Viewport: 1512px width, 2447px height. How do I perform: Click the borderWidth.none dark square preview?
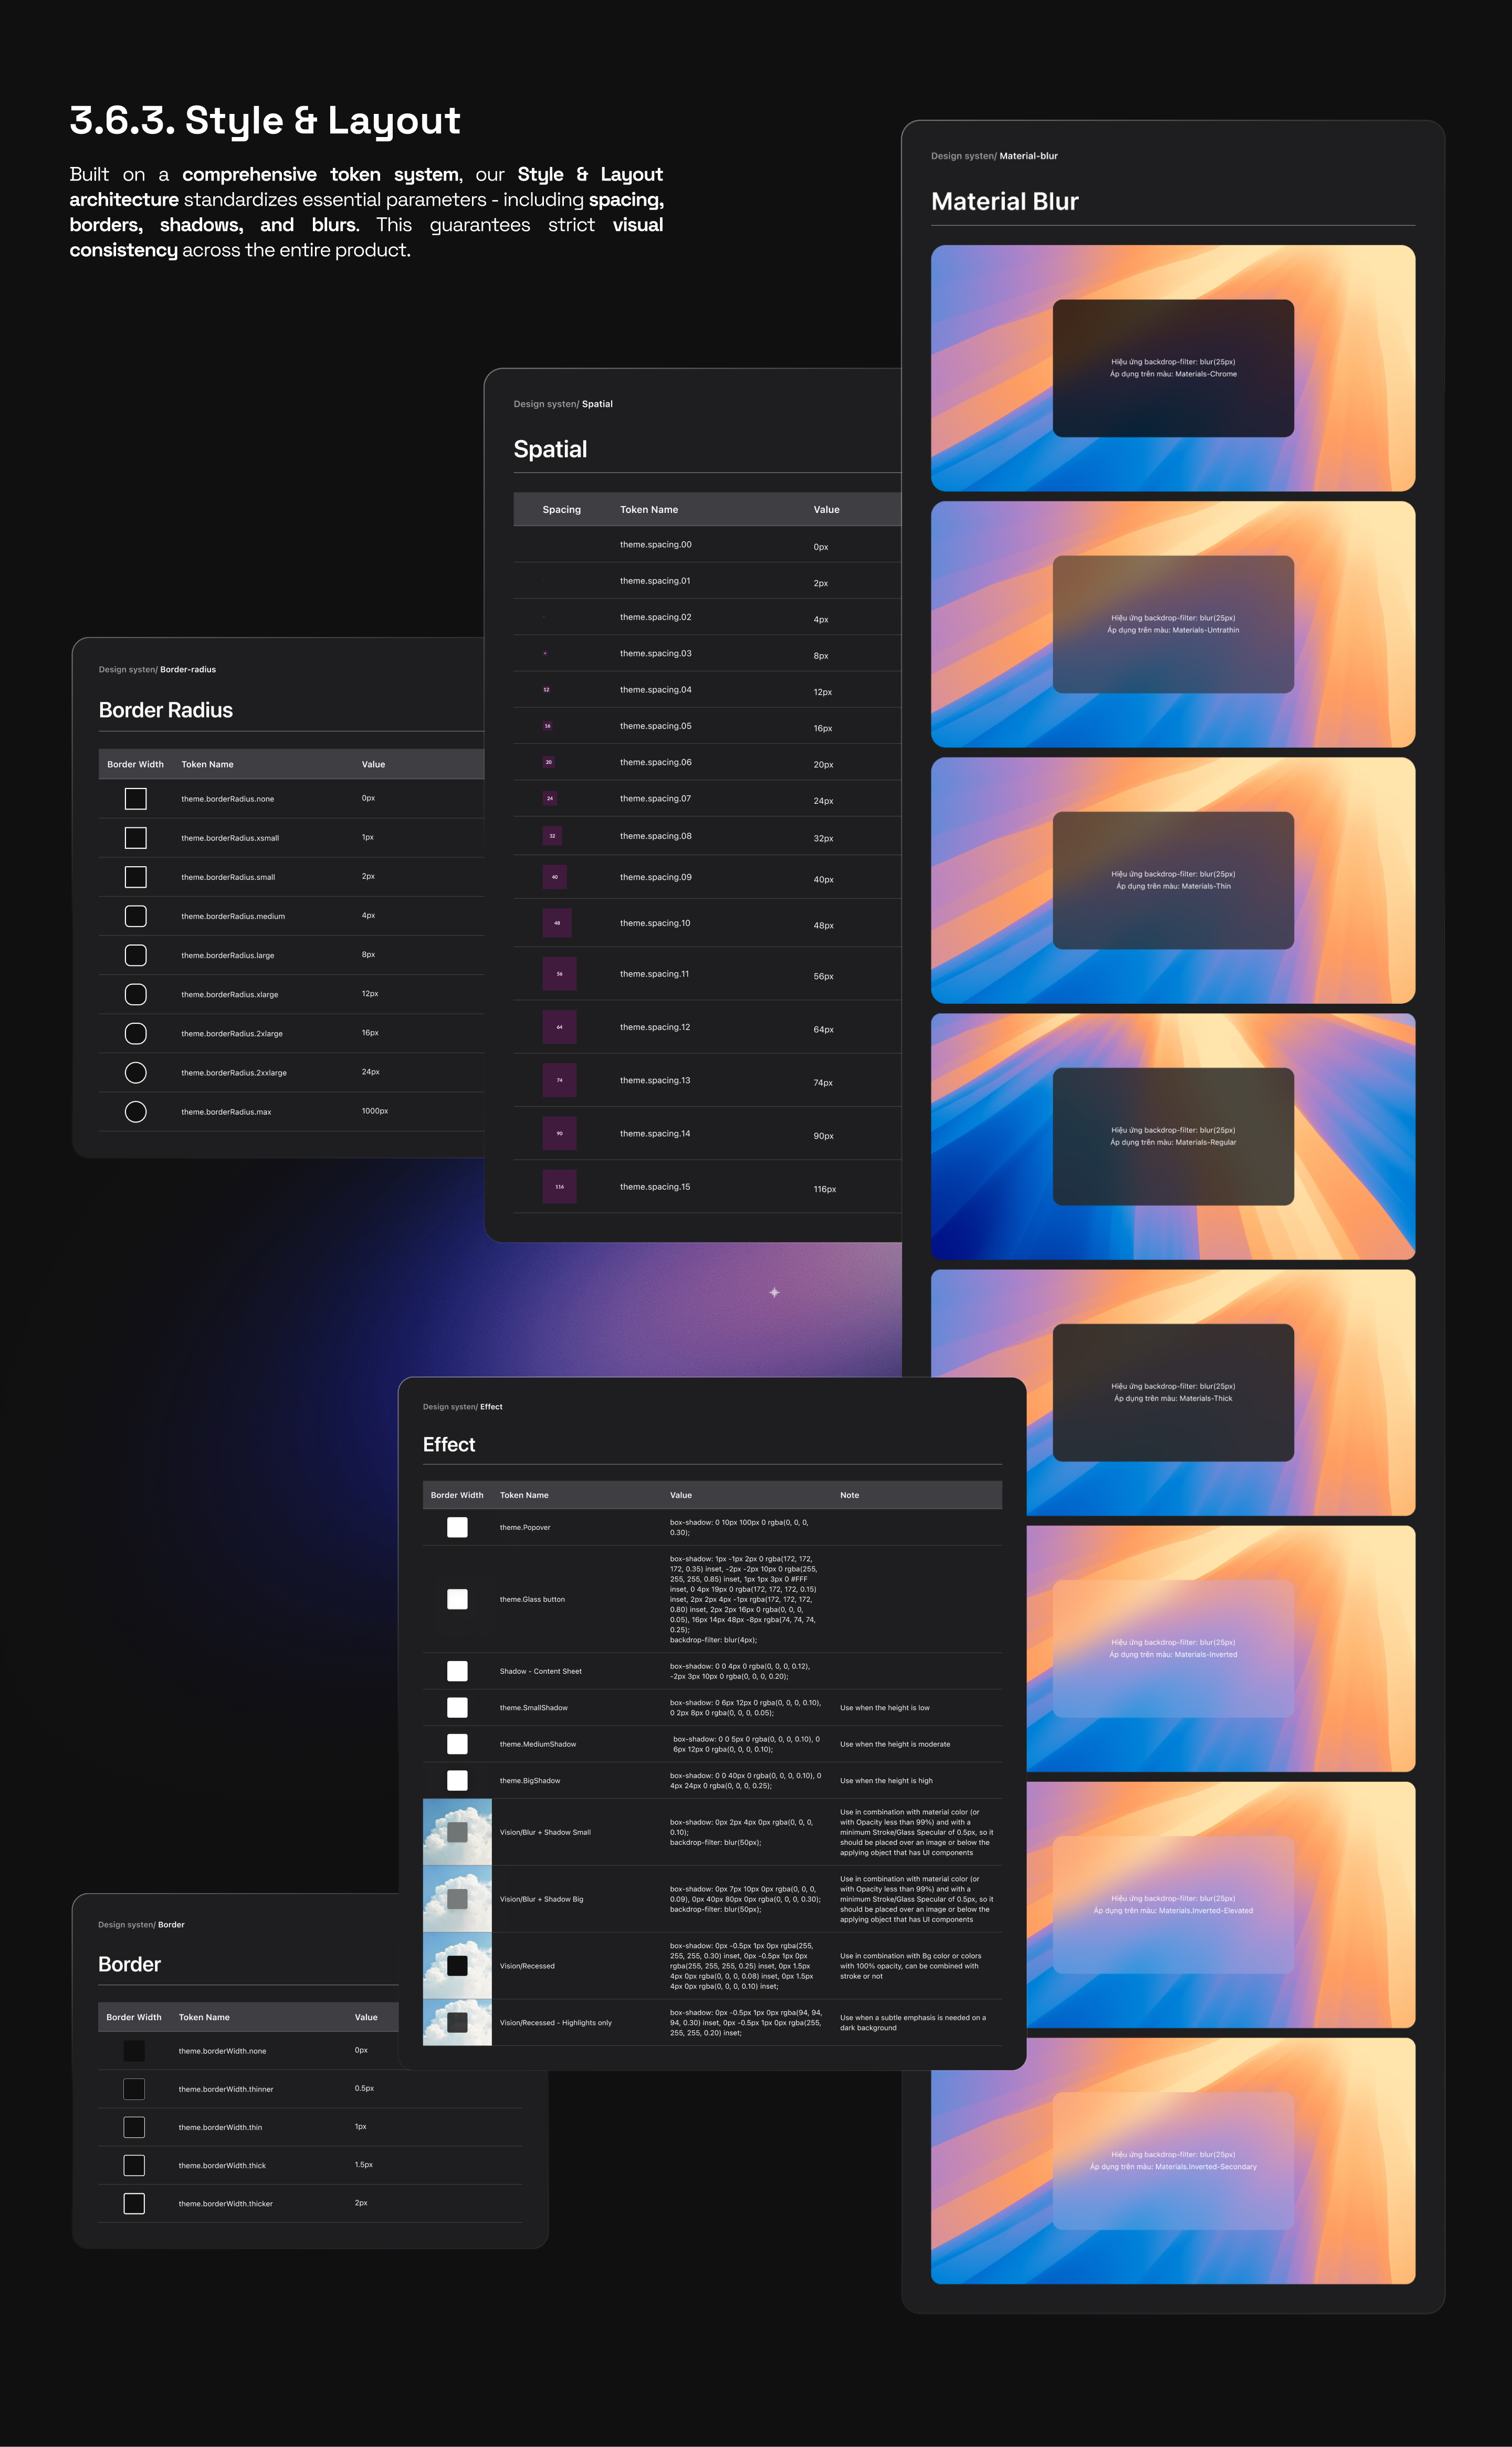click(134, 2050)
